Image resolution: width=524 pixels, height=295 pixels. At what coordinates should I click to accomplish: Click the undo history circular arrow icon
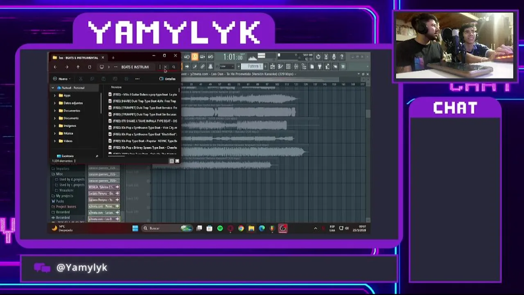point(318,57)
